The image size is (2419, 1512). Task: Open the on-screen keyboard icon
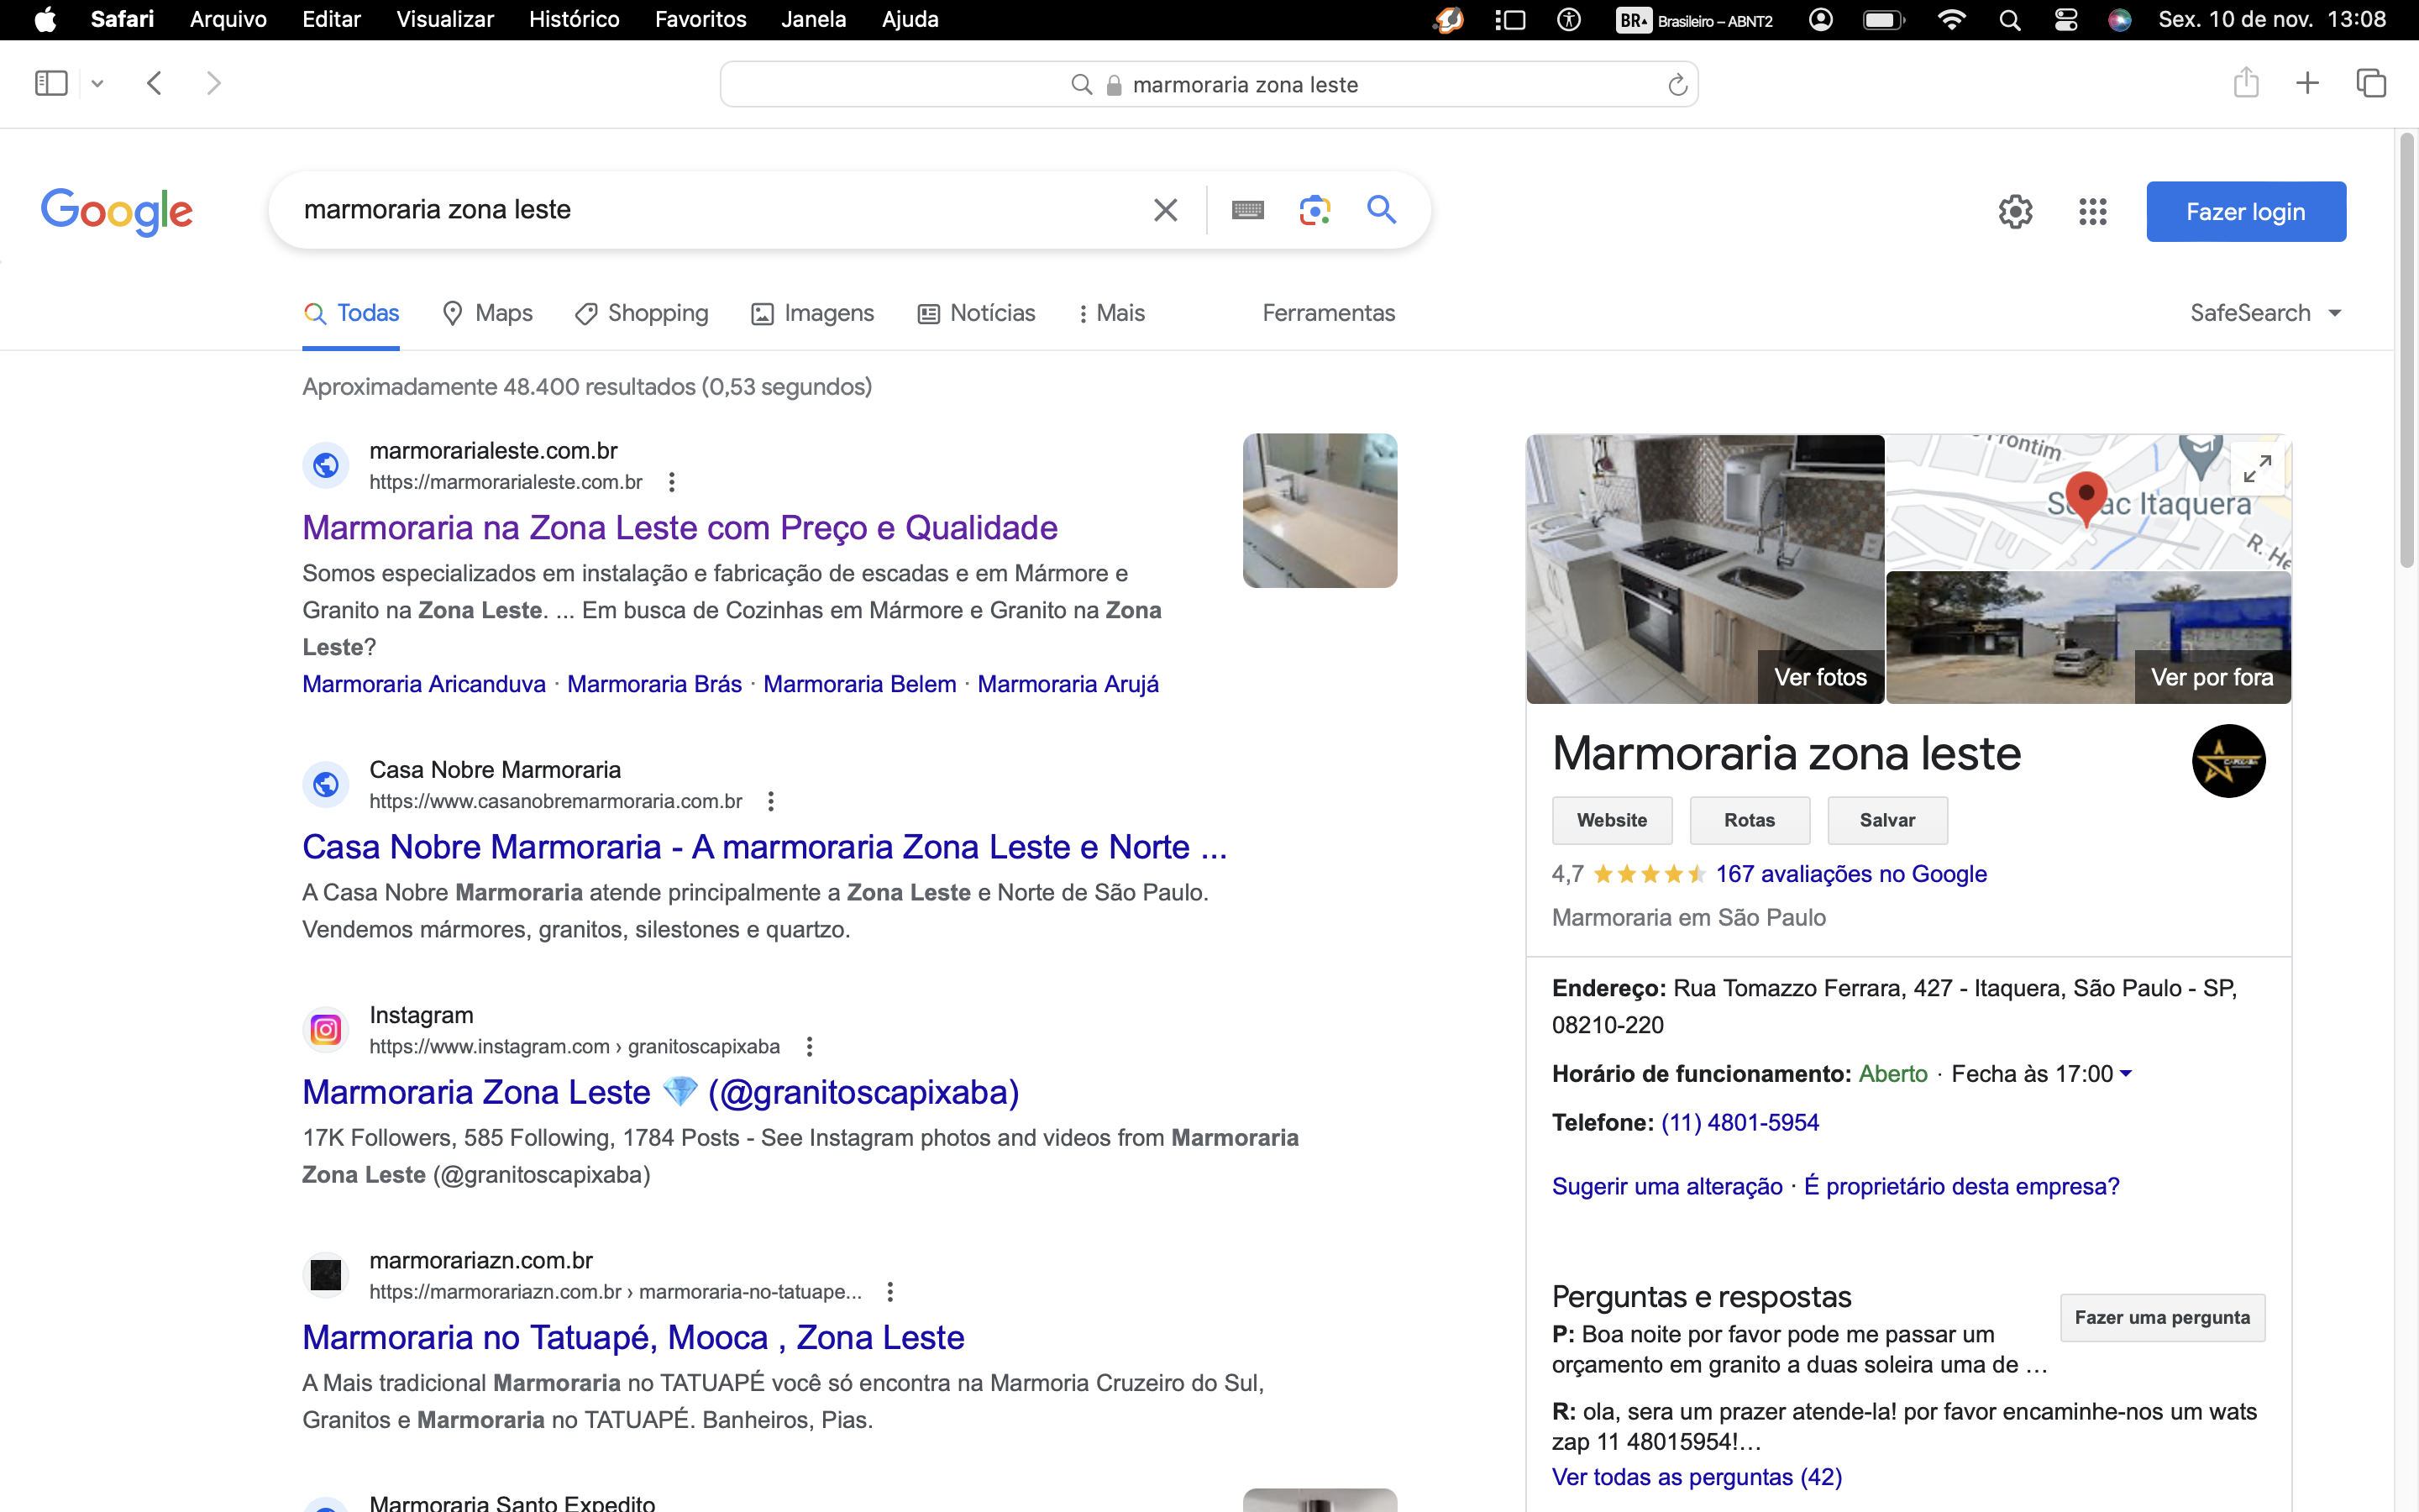(x=1247, y=210)
